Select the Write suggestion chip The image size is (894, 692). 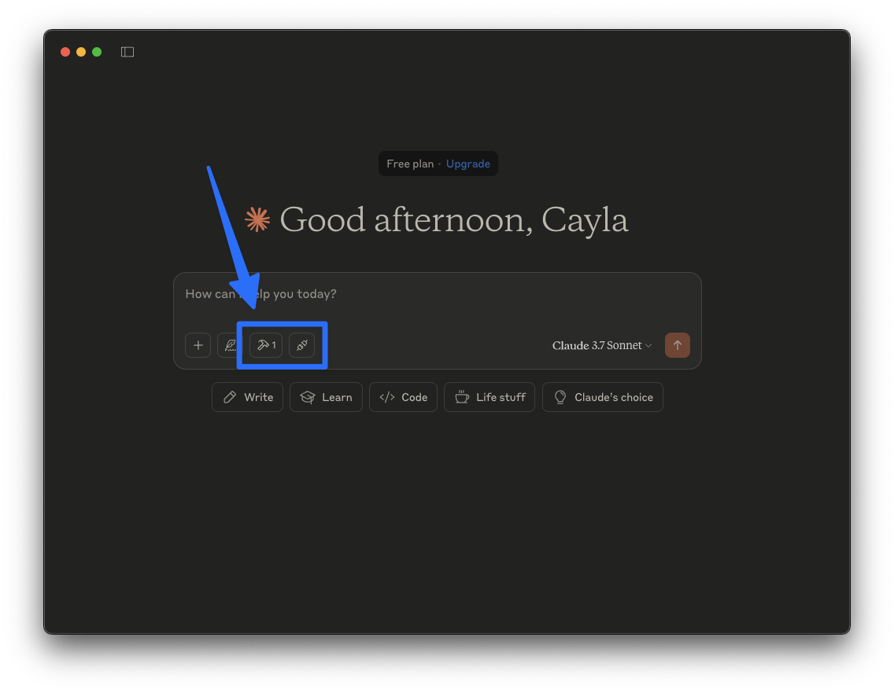tap(247, 397)
